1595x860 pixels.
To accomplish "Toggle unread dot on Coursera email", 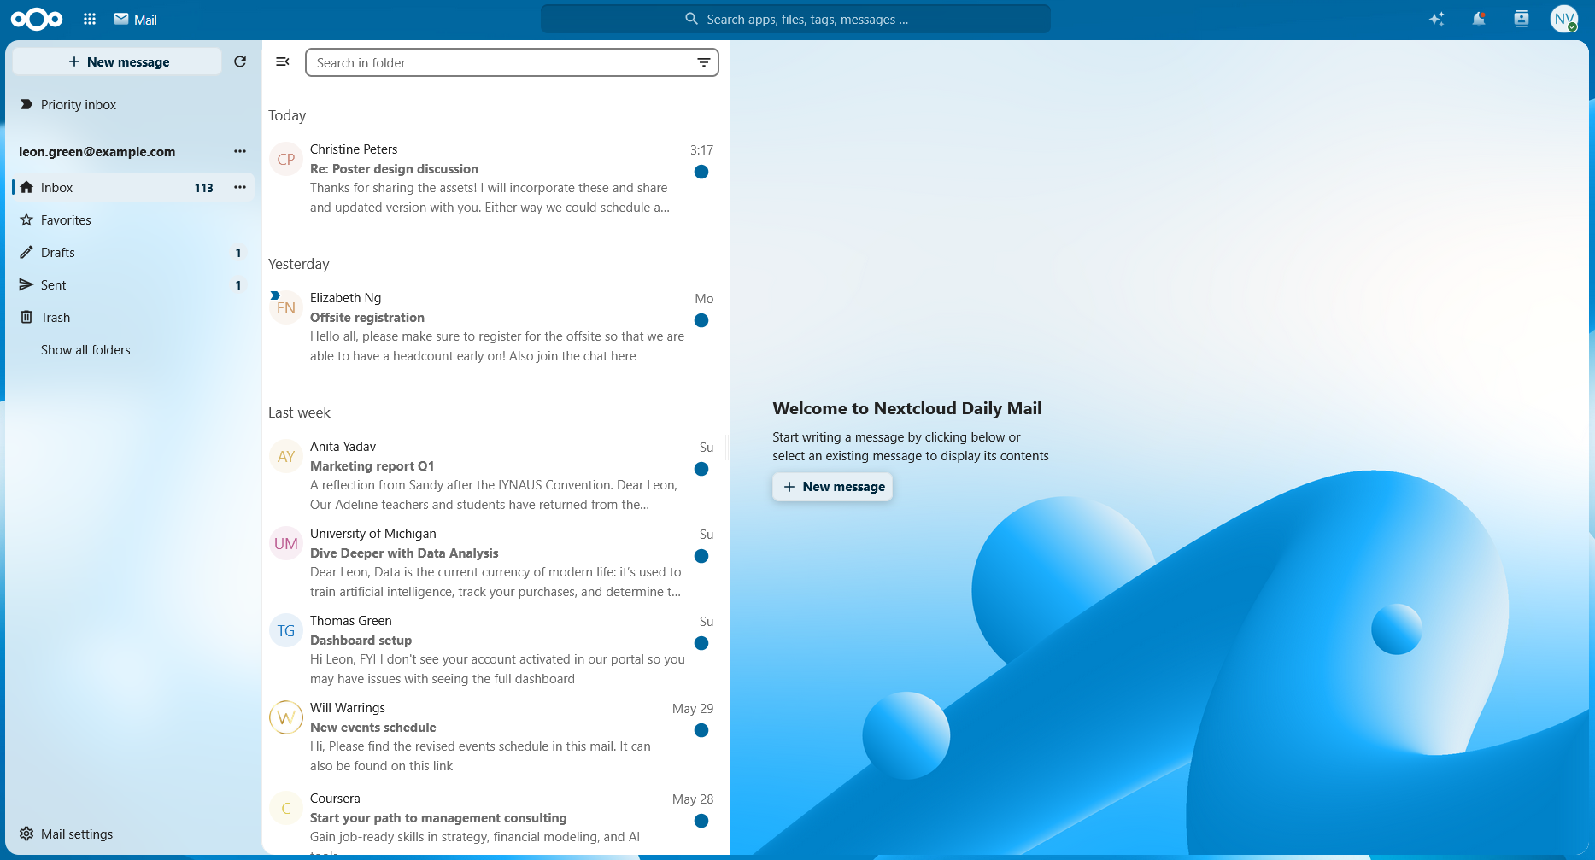I will [x=701, y=821].
